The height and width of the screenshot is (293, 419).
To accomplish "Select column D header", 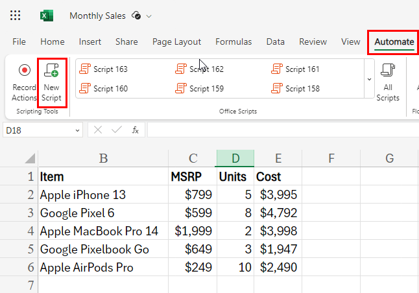I will (235, 158).
